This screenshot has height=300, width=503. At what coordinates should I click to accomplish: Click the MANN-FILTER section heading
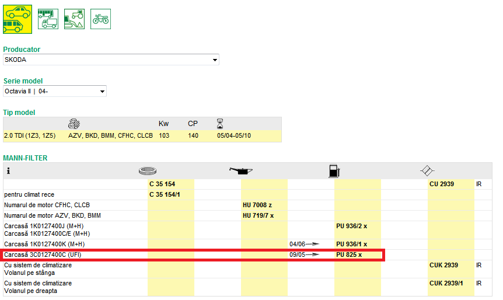[x=25, y=158]
